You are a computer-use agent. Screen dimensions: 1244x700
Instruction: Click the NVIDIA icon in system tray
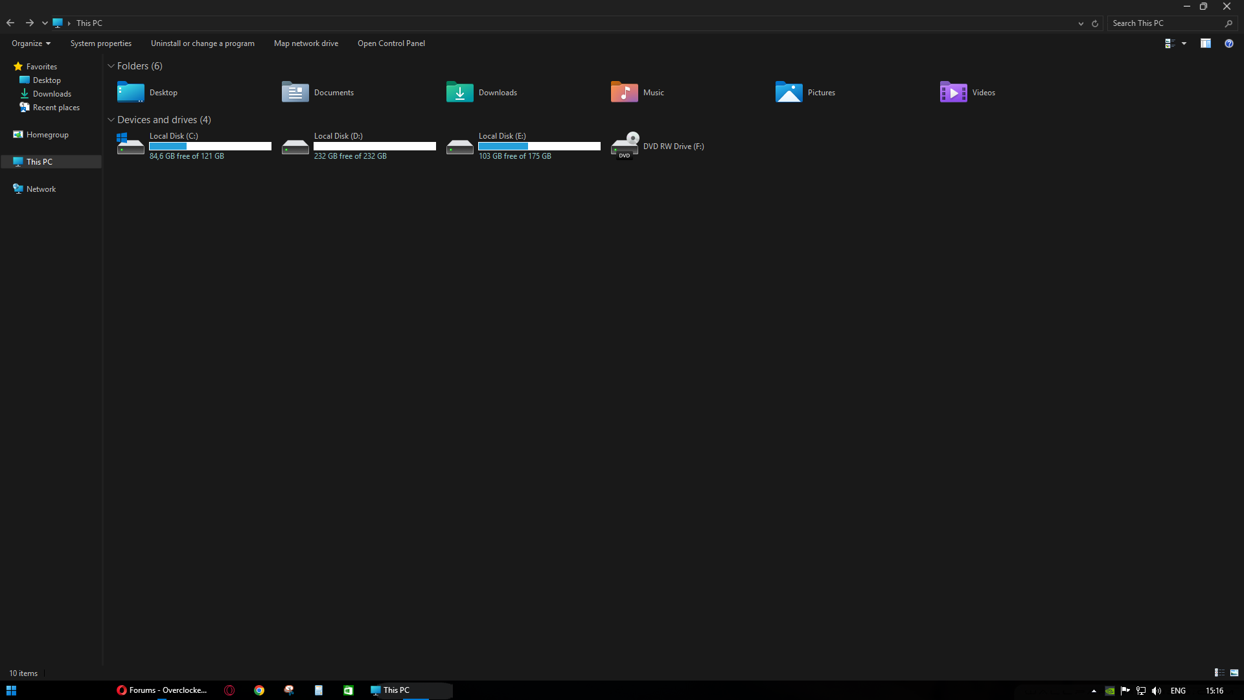[x=1109, y=690]
